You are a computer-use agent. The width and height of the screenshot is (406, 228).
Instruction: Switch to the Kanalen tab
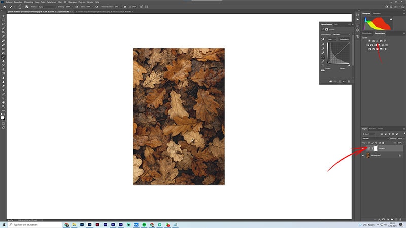pyautogui.click(x=373, y=129)
